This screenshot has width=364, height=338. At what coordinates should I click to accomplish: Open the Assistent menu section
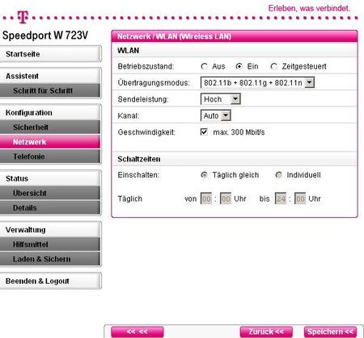click(50, 76)
